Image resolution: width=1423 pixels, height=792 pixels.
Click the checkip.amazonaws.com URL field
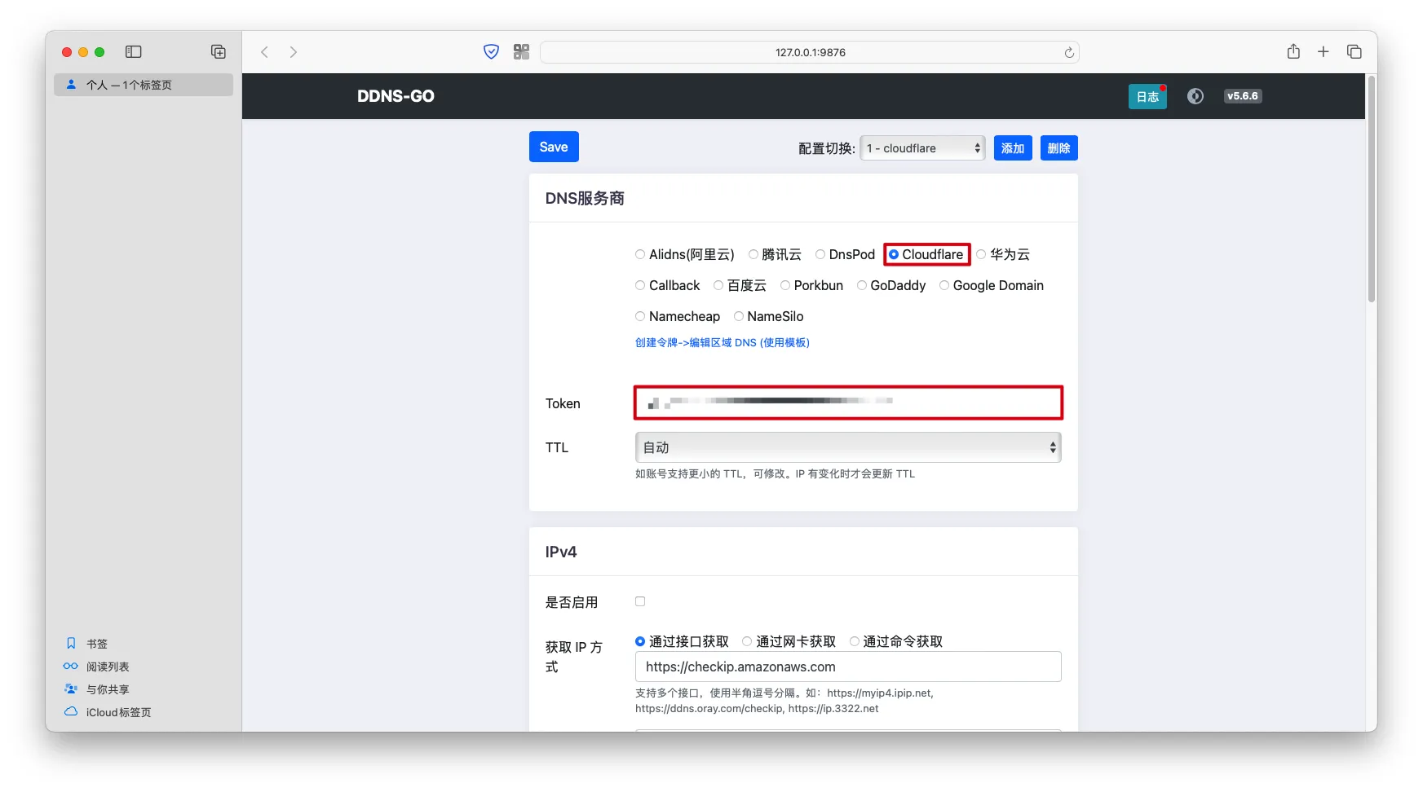(848, 667)
